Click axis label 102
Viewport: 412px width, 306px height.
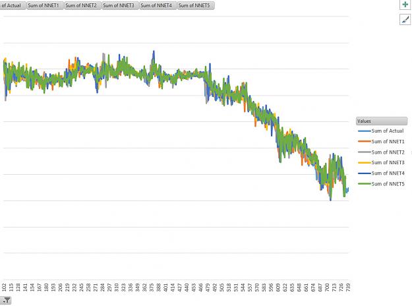click(x=4, y=287)
